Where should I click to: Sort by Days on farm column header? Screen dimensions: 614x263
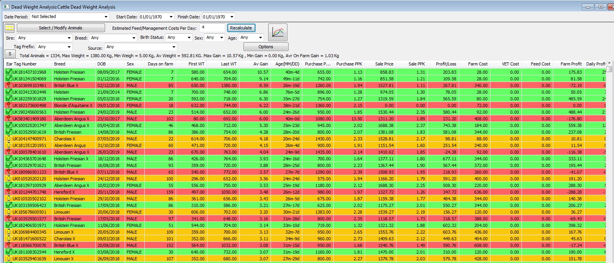[160, 64]
